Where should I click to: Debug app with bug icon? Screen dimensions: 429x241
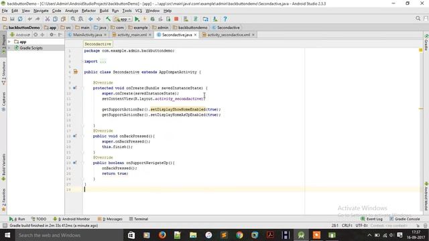click(153, 19)
